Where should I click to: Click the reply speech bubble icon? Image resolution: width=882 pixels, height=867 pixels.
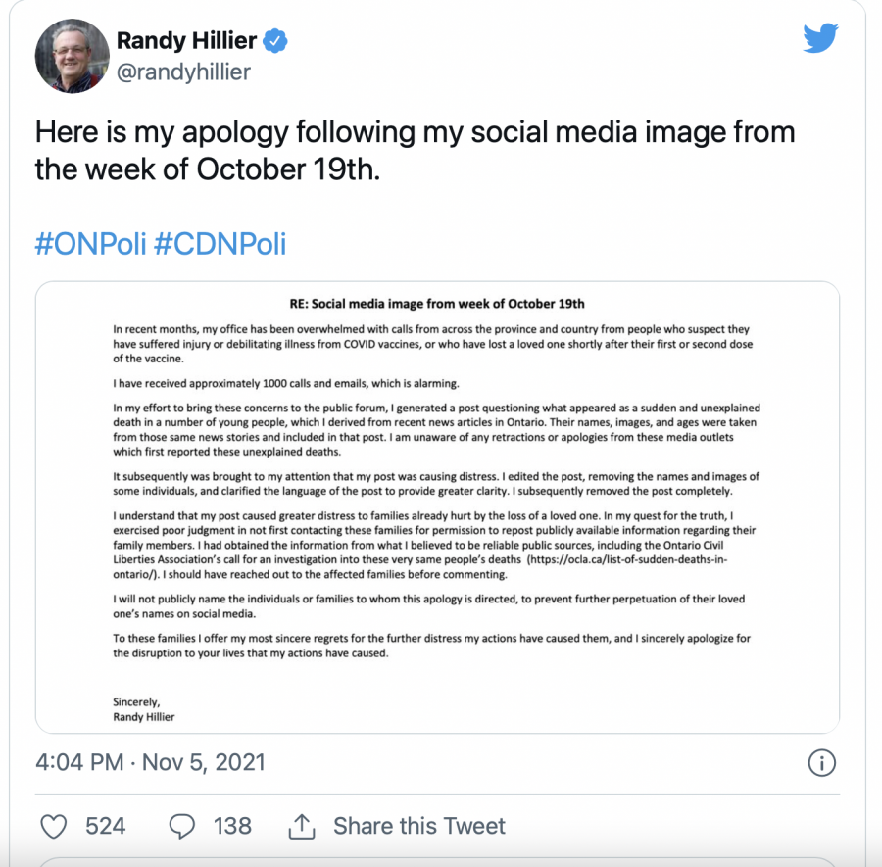click(x=182, y=826)
